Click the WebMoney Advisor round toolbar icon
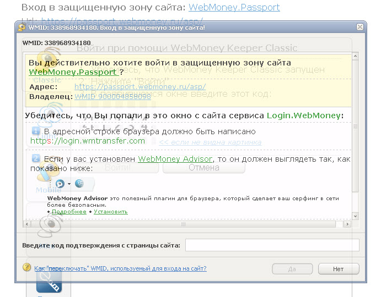 (x=60, y=184)
